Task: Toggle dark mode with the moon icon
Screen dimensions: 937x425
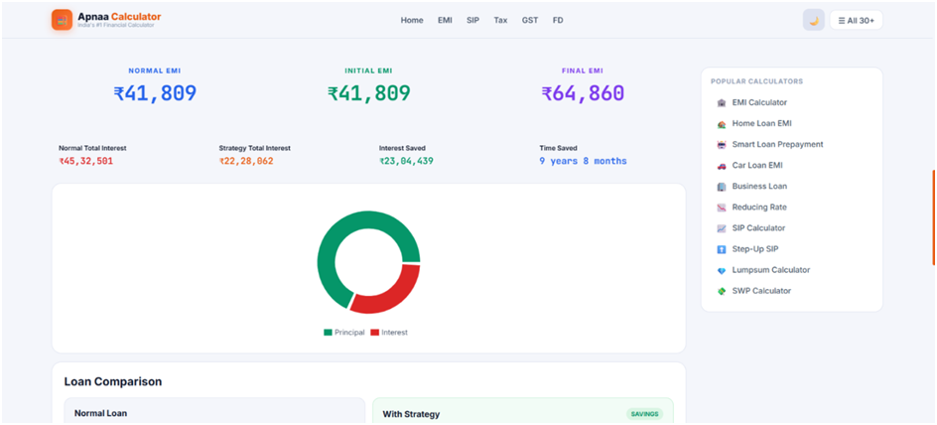Action: point(813,20)
